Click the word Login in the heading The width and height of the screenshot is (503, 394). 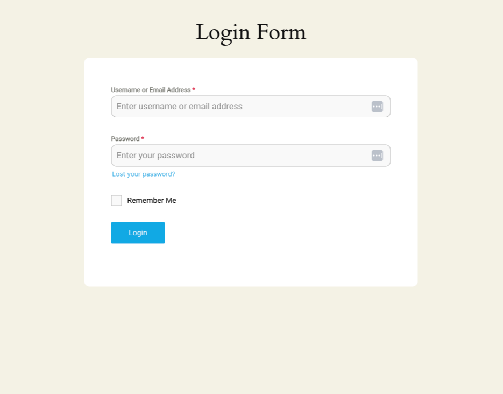pyautogui.click(x=223, y=32)
